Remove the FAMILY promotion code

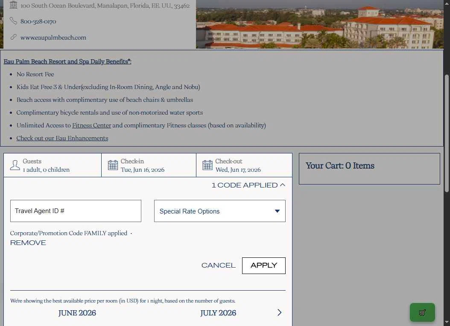(28, 243)
